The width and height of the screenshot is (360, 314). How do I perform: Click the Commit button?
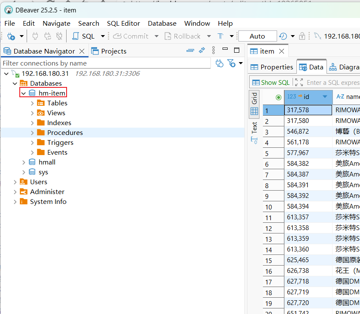(131, 36)
